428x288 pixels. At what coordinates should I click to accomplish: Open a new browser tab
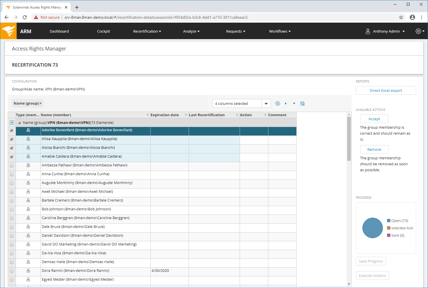77,7
